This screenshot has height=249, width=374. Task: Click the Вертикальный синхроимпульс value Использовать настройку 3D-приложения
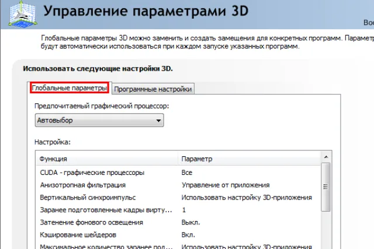click(247, 197)
